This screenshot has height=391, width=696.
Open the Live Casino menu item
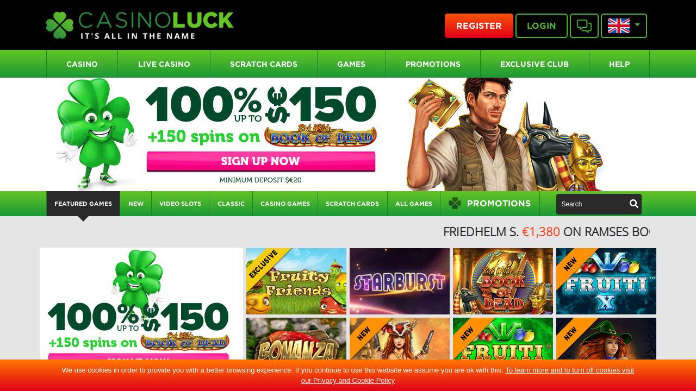164,64
